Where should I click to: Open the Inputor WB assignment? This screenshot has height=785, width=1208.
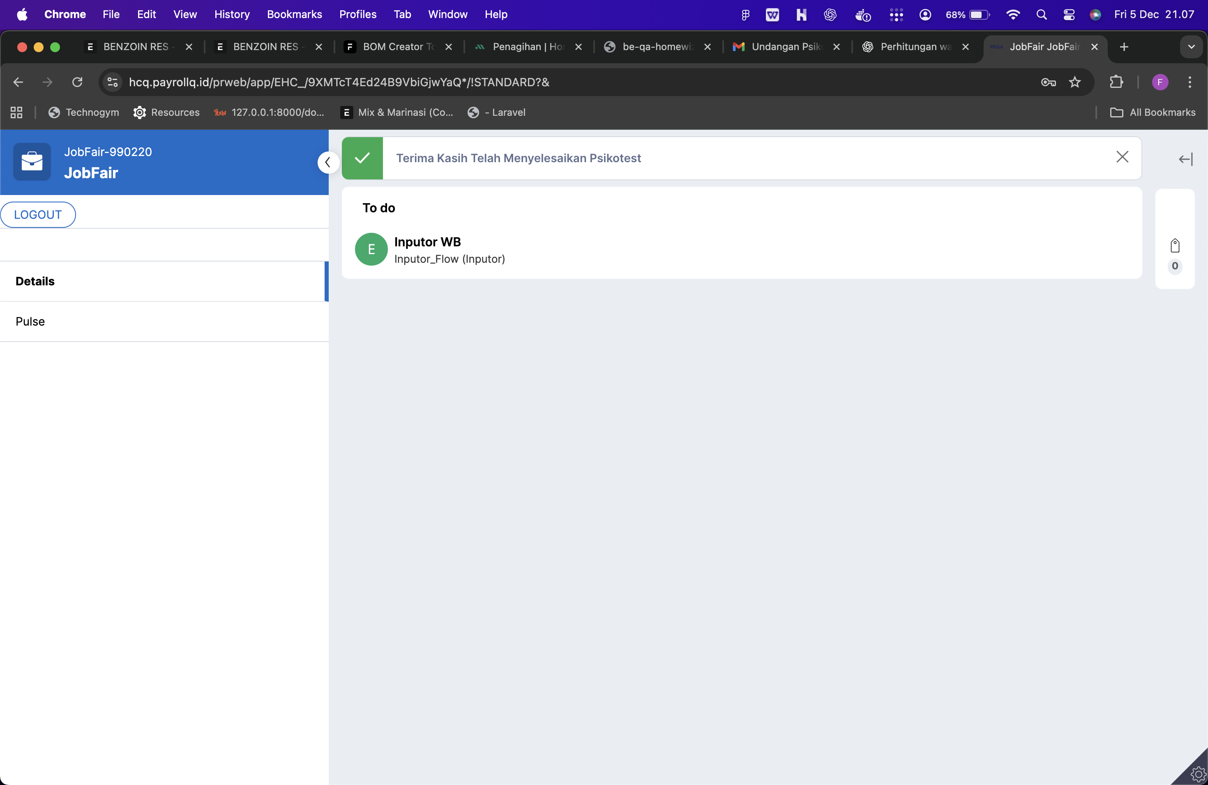427,242
